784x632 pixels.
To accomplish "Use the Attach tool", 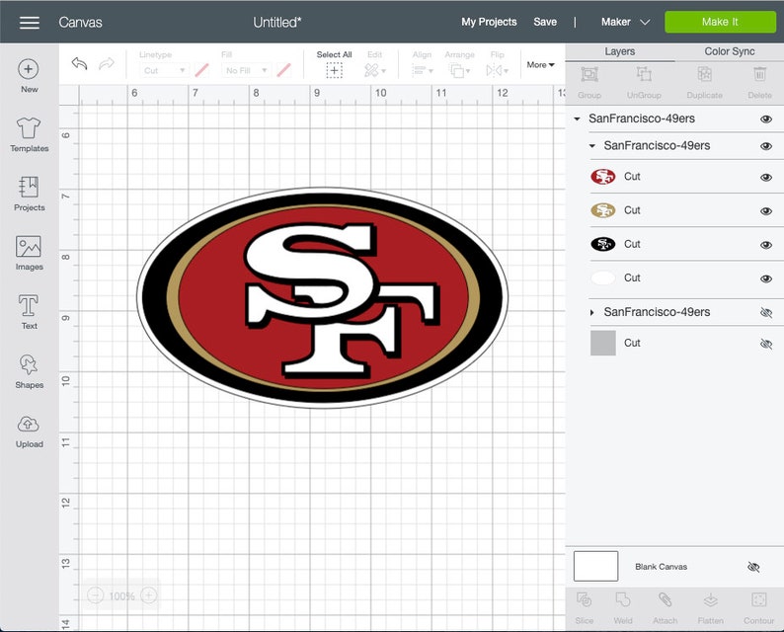I will (665, 608).
